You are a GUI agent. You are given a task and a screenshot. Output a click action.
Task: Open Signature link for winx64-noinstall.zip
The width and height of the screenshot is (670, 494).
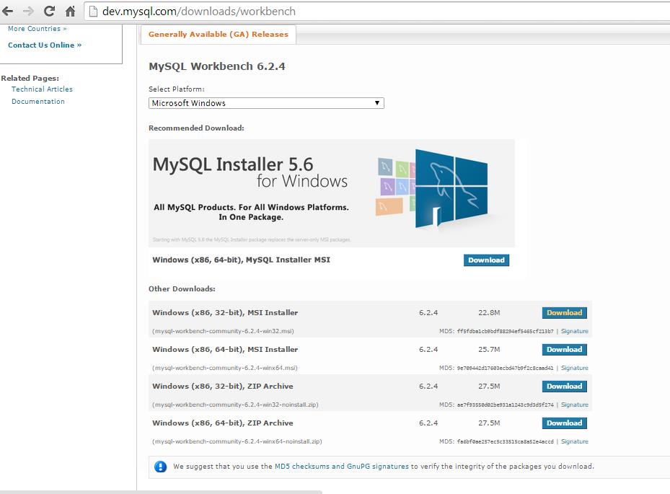pos(575,441)
